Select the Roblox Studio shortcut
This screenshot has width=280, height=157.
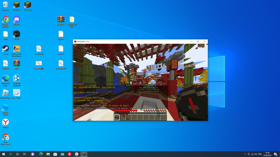(x=6, y=110)
